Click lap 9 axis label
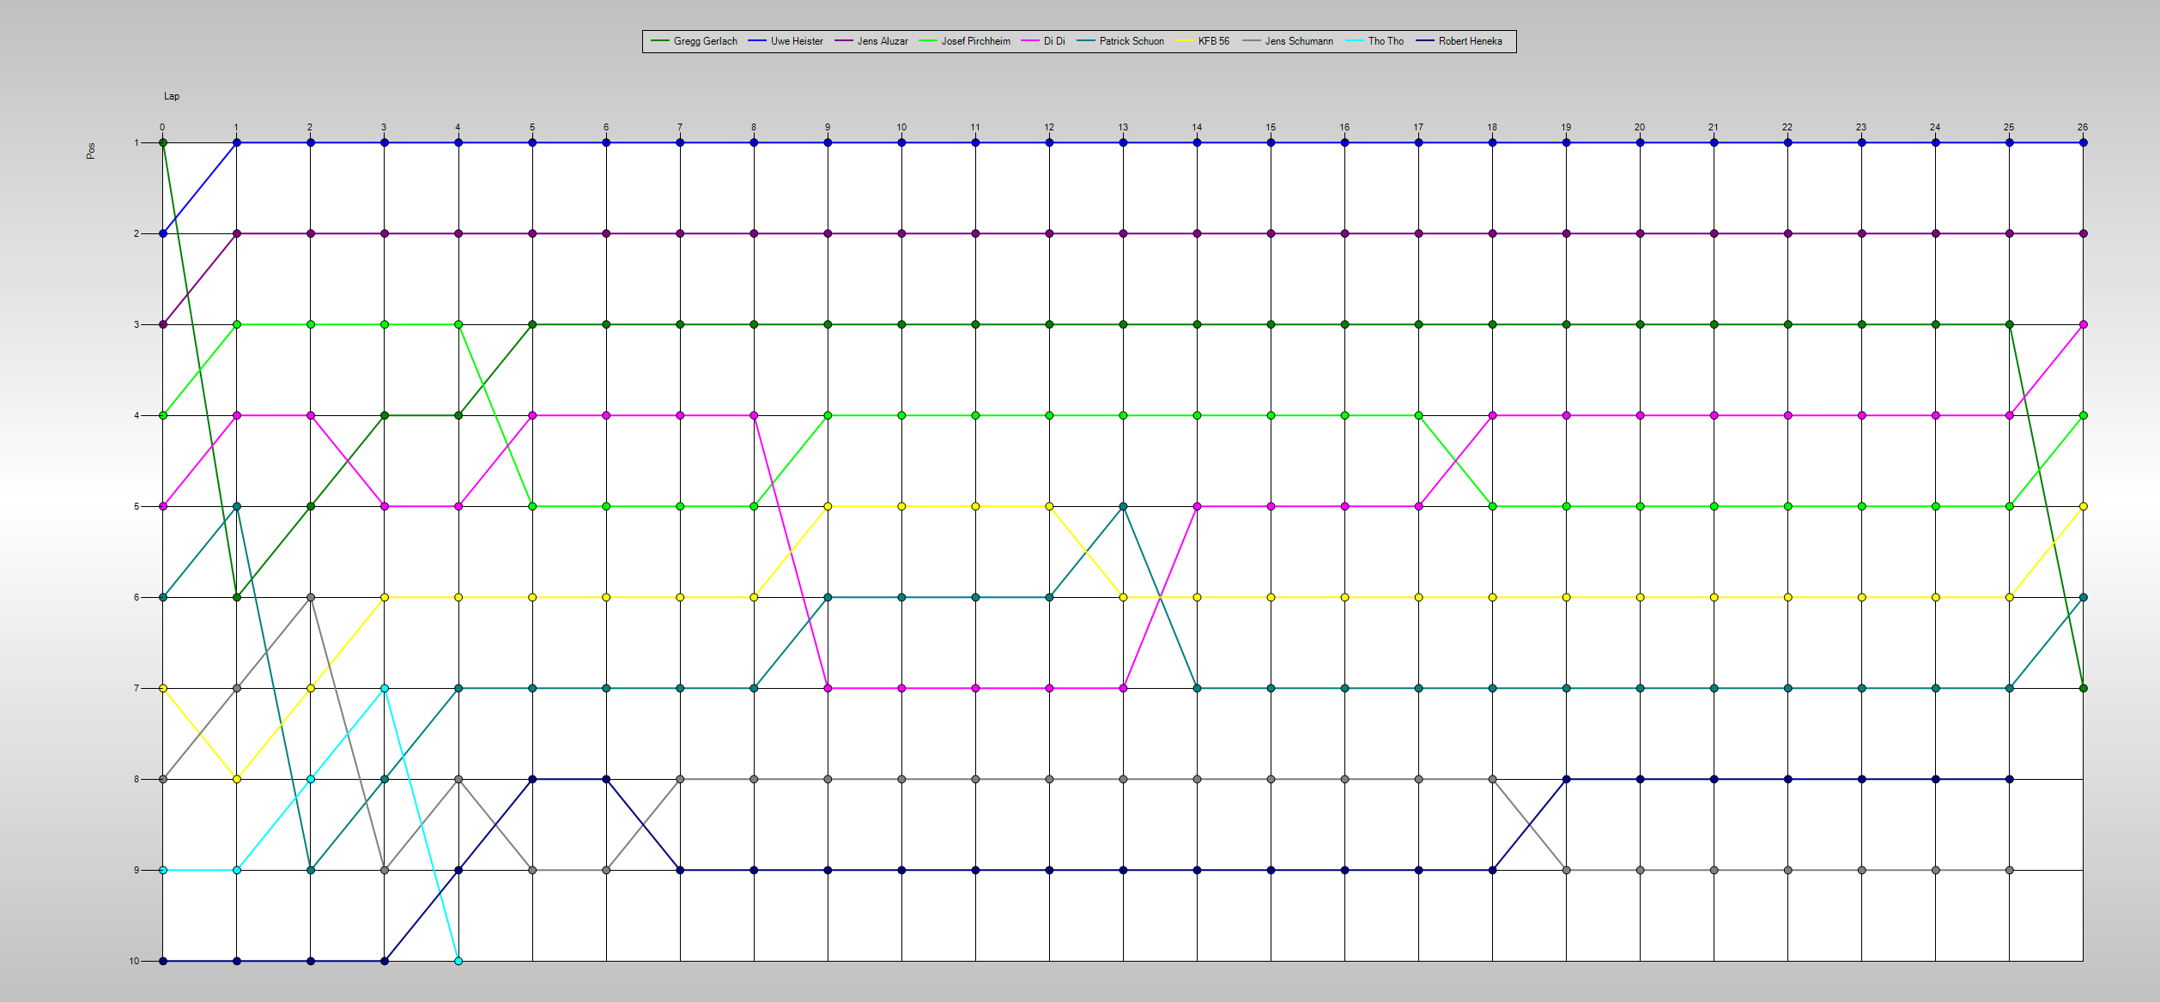2160x1002 pixels. (828, 127)
